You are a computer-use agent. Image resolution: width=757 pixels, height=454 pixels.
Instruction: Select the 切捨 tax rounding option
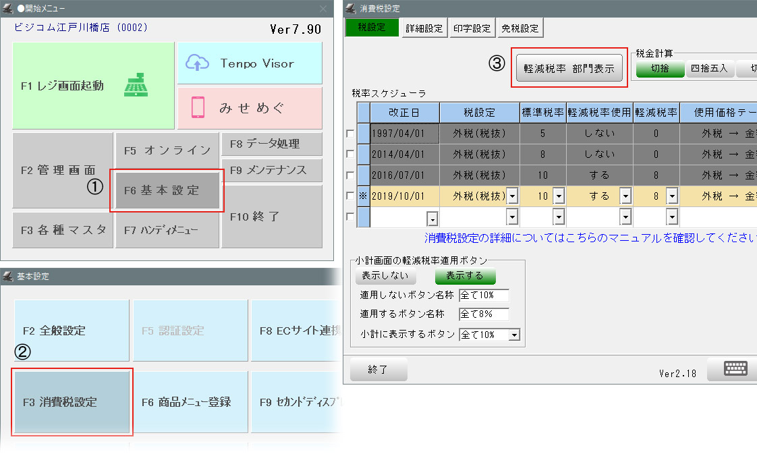point(658,69)
